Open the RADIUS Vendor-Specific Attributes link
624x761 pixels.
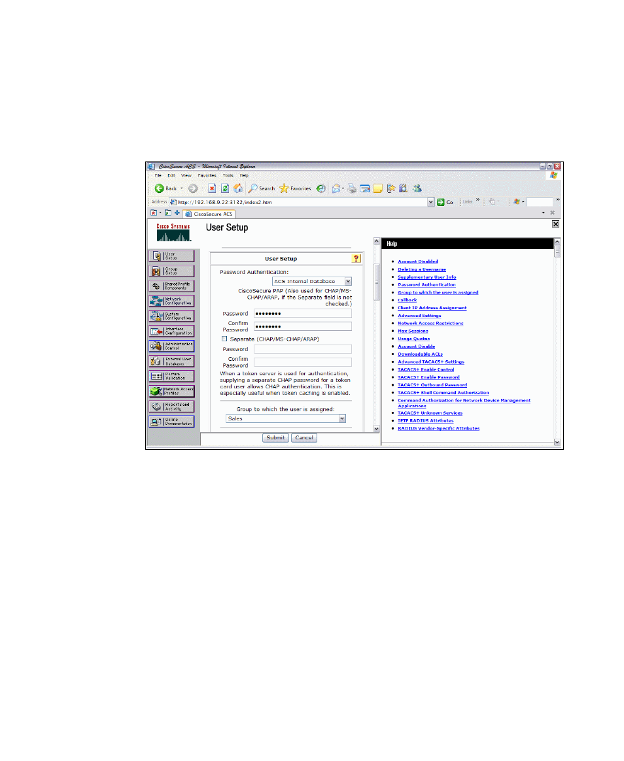(x=438, y=428)
